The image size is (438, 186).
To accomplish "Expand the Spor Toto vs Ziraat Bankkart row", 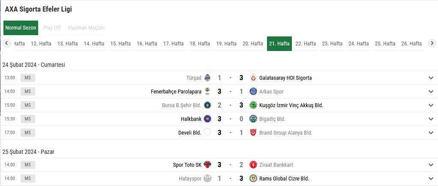I will tap(431, 165).
